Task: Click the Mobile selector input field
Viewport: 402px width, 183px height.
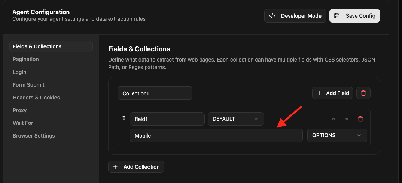Action: point(216,135)
